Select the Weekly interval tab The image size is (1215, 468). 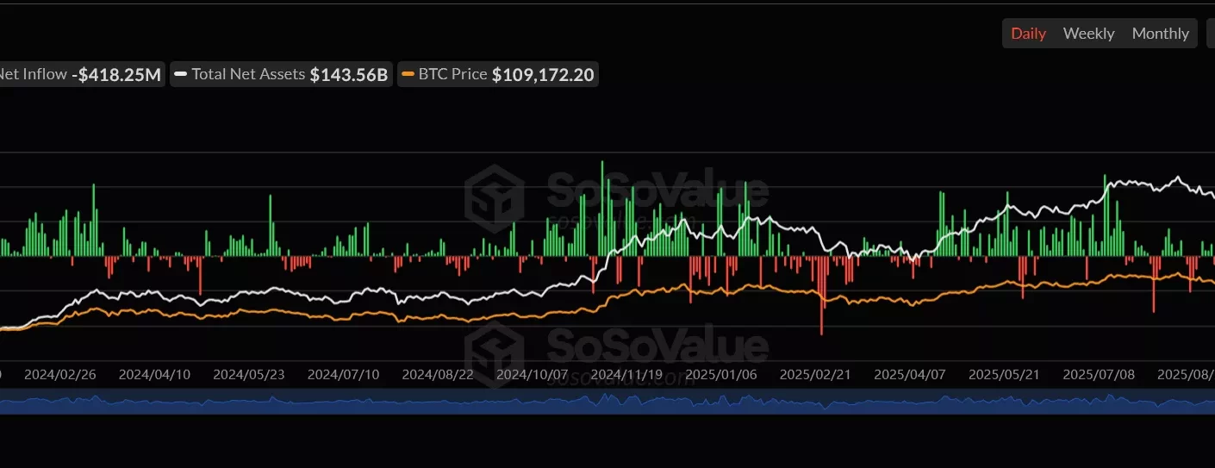click(x=1088, y=34)
